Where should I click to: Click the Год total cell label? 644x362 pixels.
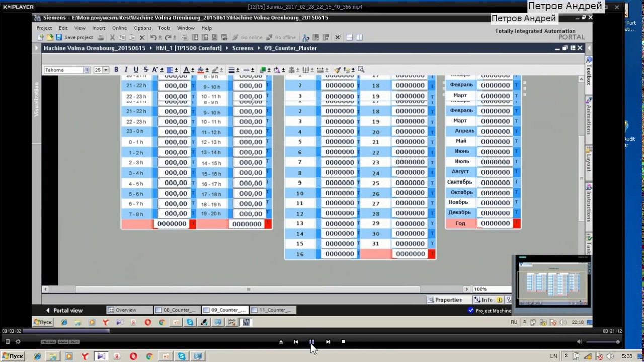(460, 223)
